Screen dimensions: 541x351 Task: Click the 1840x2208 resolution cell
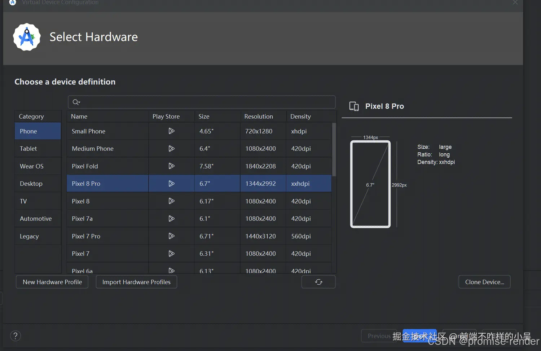coord(263,166)
